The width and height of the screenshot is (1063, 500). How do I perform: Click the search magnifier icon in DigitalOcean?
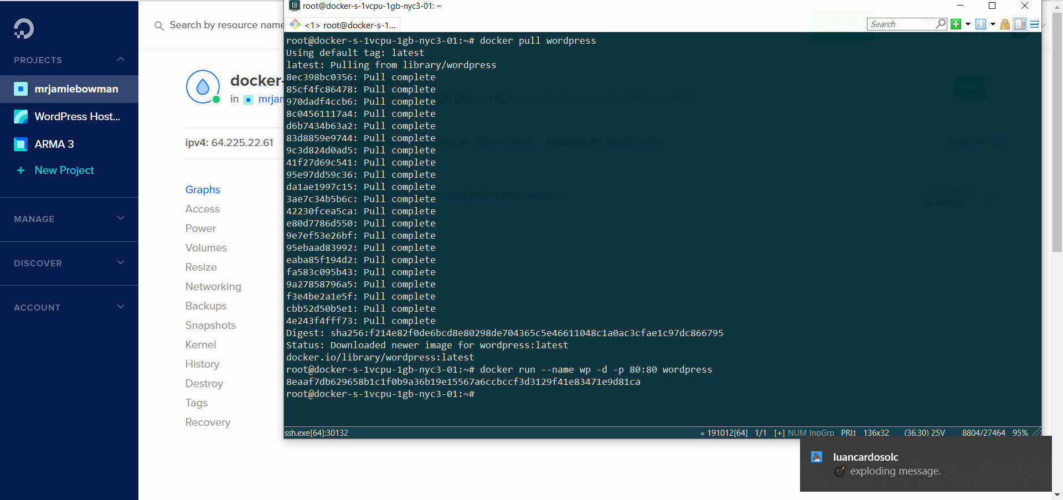pos(159,25)
